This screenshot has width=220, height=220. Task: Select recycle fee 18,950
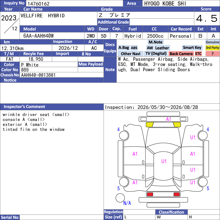[x=36, y=59]
